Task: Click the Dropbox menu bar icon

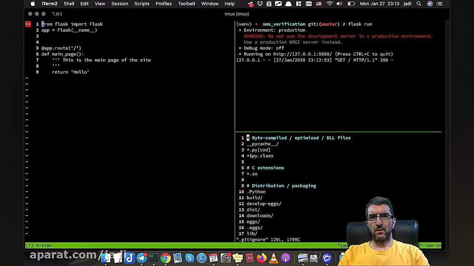Action: pos(260,4)
